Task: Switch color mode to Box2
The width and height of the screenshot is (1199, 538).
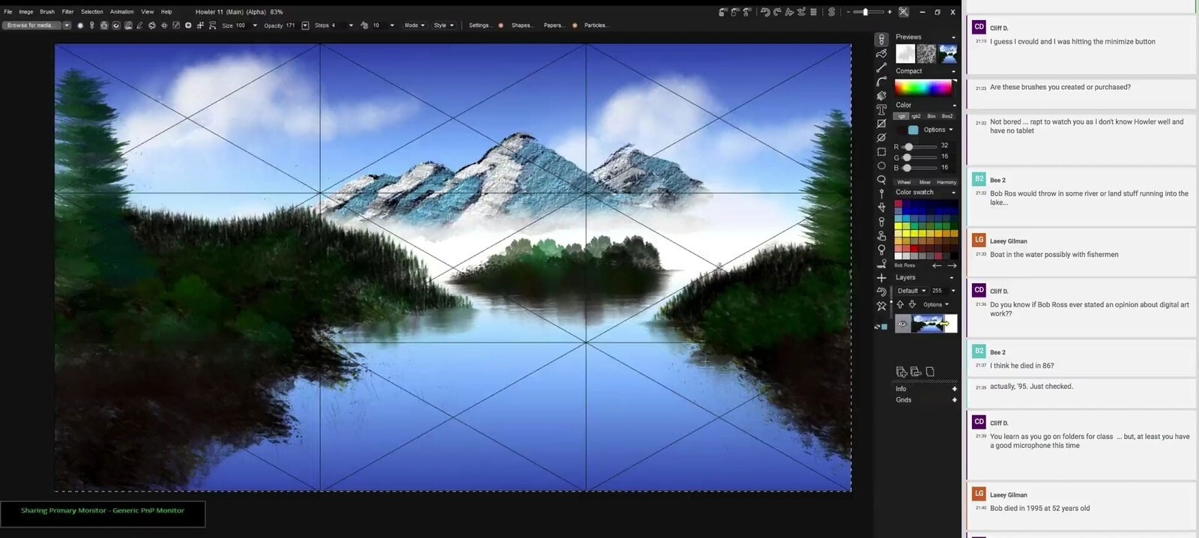Action: pyautogui.click(x=947, y=116)
